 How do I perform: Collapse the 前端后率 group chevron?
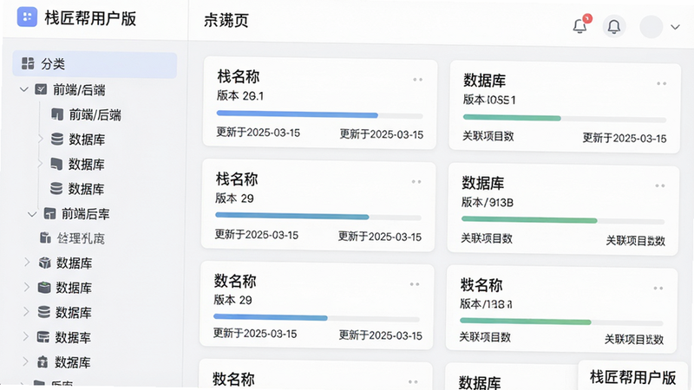click(x=32, y=214)
